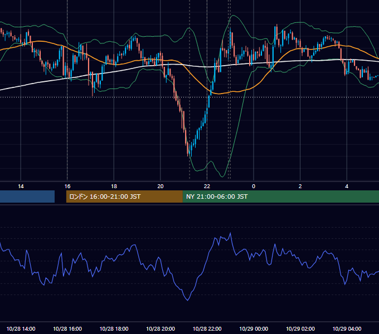Click the 10/28 20:00 label on indicator axis
This screenshot has width=379, height=334.
(161, 328)
